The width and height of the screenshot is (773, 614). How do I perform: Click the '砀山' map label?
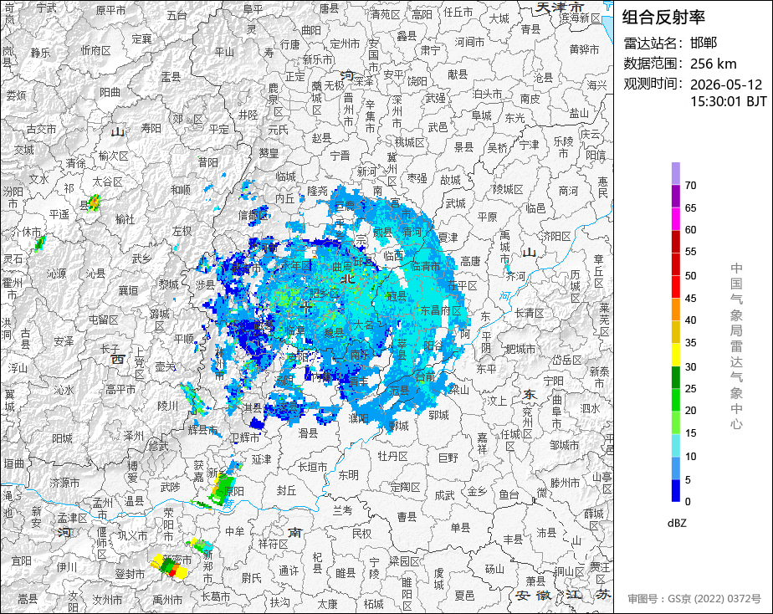tap(494, 569)
